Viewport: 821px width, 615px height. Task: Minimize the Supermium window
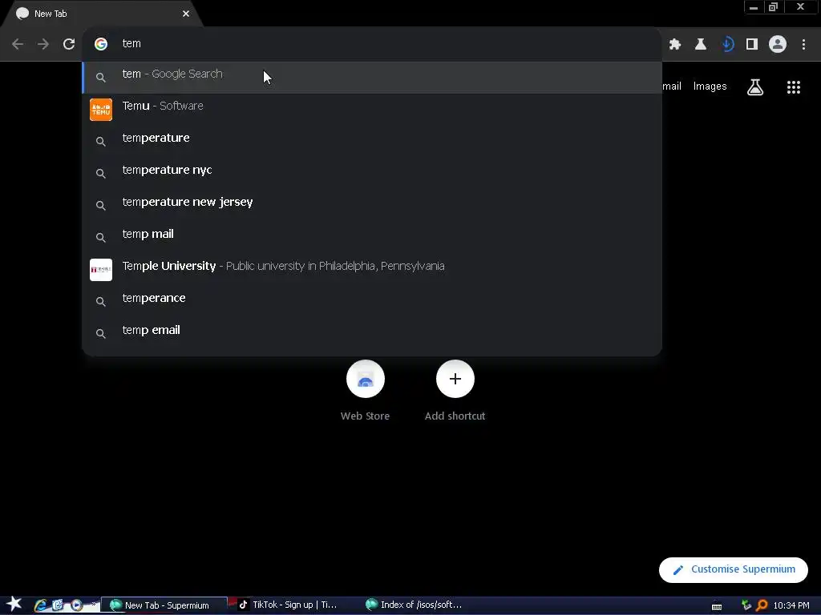[754, 7]
